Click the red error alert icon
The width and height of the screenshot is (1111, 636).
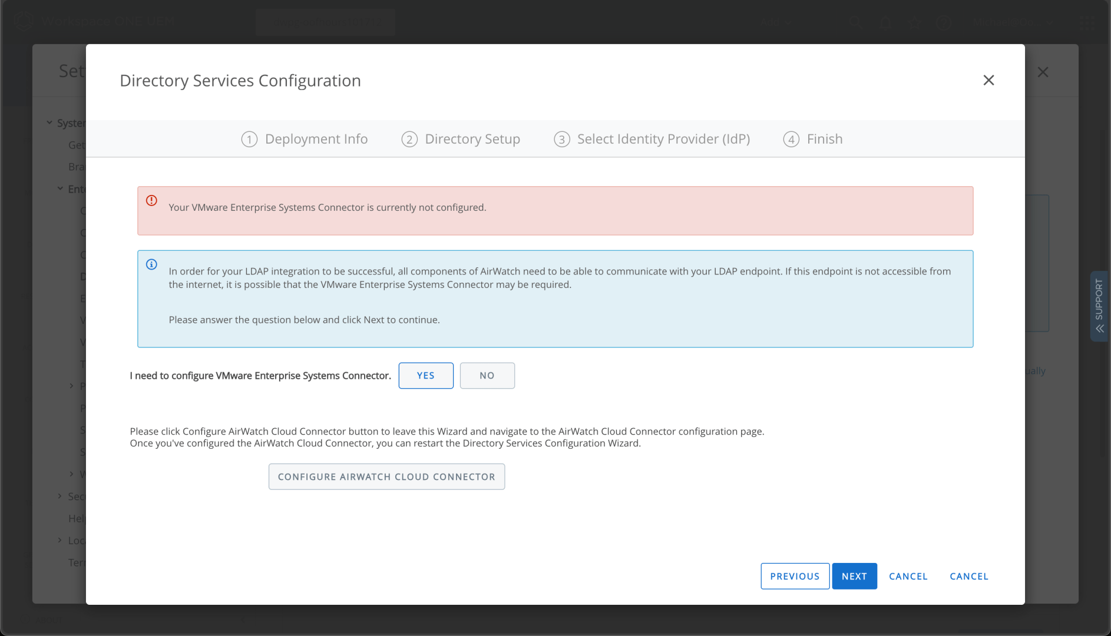(151, 201)
